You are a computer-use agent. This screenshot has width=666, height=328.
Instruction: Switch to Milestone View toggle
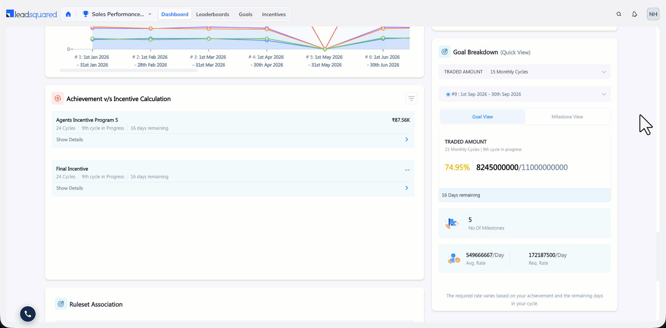coord(567,117)
